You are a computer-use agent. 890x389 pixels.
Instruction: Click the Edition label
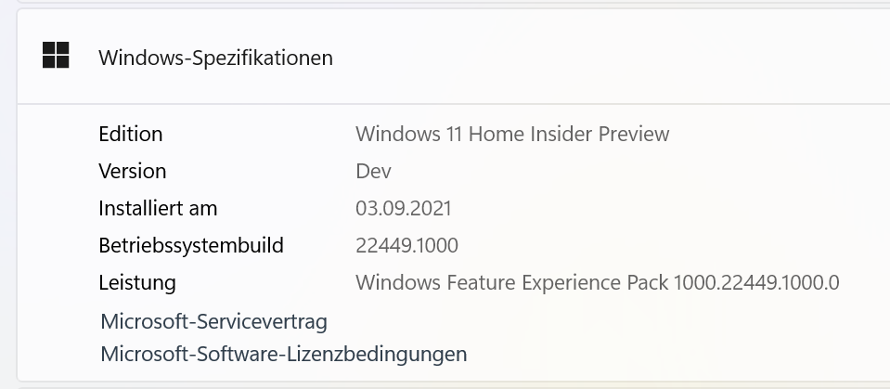click(x=130, y=134)
